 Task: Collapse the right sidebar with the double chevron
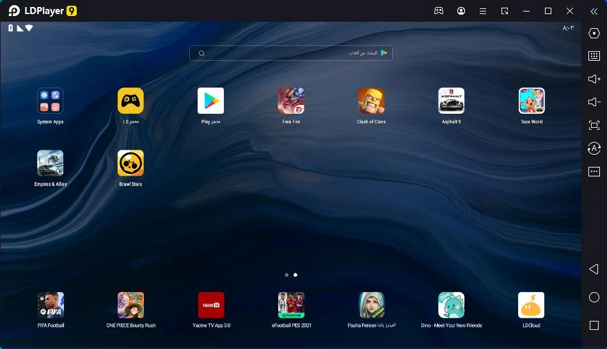(594, 12)
